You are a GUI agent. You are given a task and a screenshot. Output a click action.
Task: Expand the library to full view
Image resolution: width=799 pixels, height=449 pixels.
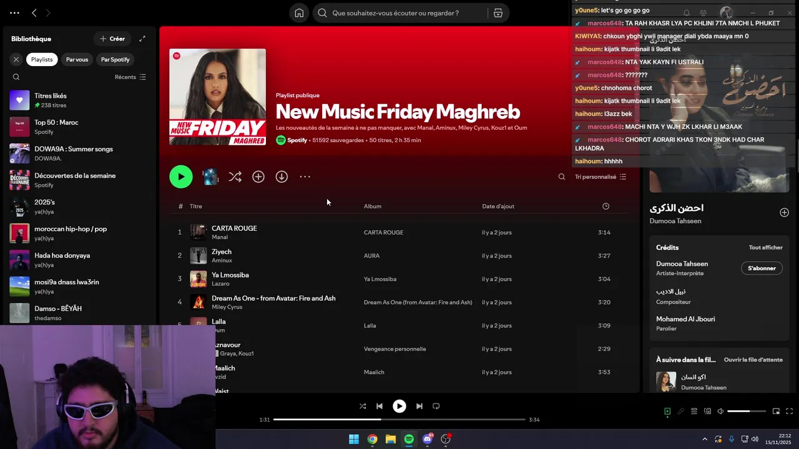click(x=142, y=39)
